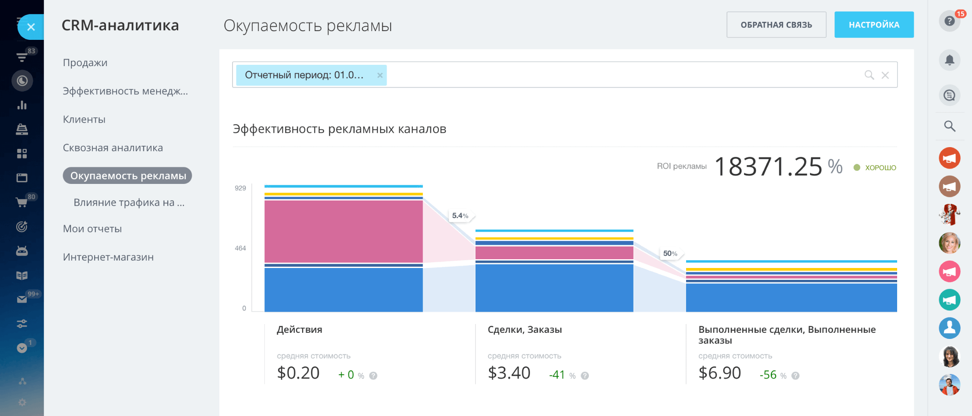Viewport: 972px width, 416px height.
Task: Click the robot icon in left sidebar
Action: click(x=22, y=251)
